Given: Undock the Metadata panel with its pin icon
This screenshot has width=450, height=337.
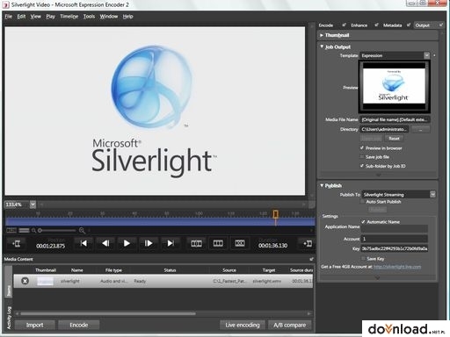Looking at the screenshot, I should click(409, 25).
